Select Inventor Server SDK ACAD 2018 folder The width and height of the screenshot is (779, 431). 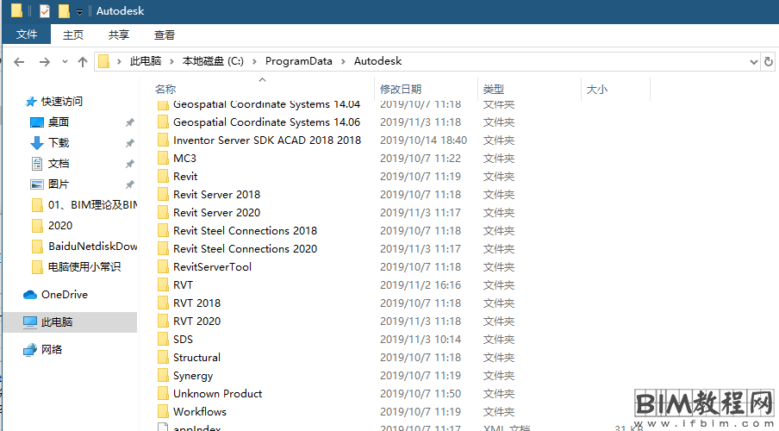[267, 141]
